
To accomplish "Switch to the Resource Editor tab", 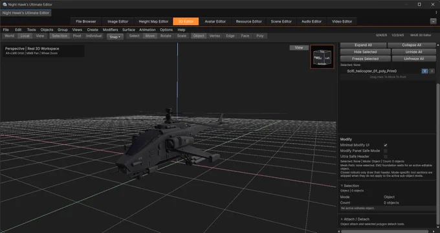I will (249, 21).
